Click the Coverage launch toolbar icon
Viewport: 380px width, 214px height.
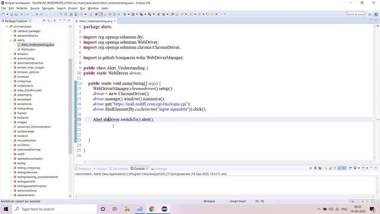(x=141, y=14)
